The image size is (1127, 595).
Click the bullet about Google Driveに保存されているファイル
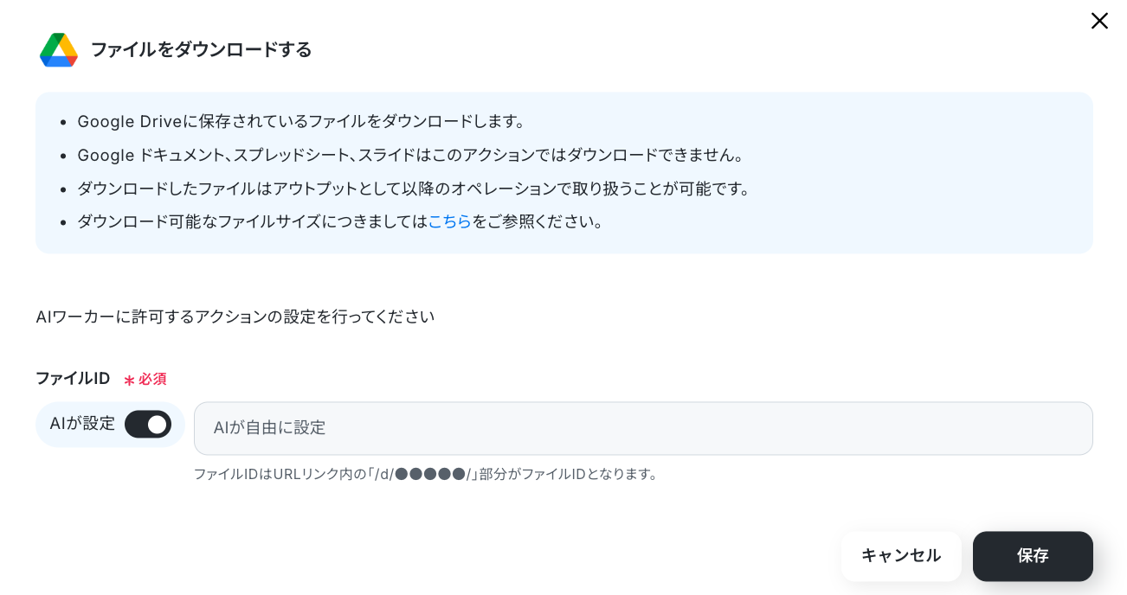[301, 122]
